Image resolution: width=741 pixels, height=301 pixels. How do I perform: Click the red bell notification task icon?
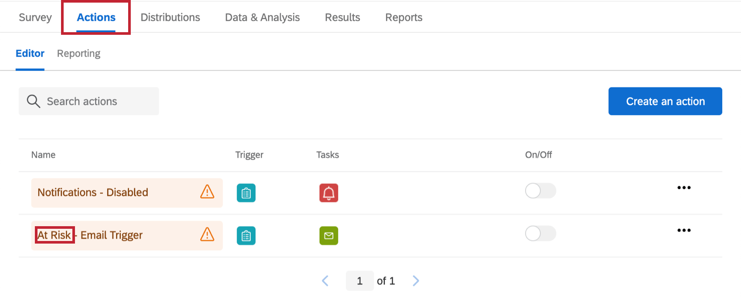[x=329, y=193]
